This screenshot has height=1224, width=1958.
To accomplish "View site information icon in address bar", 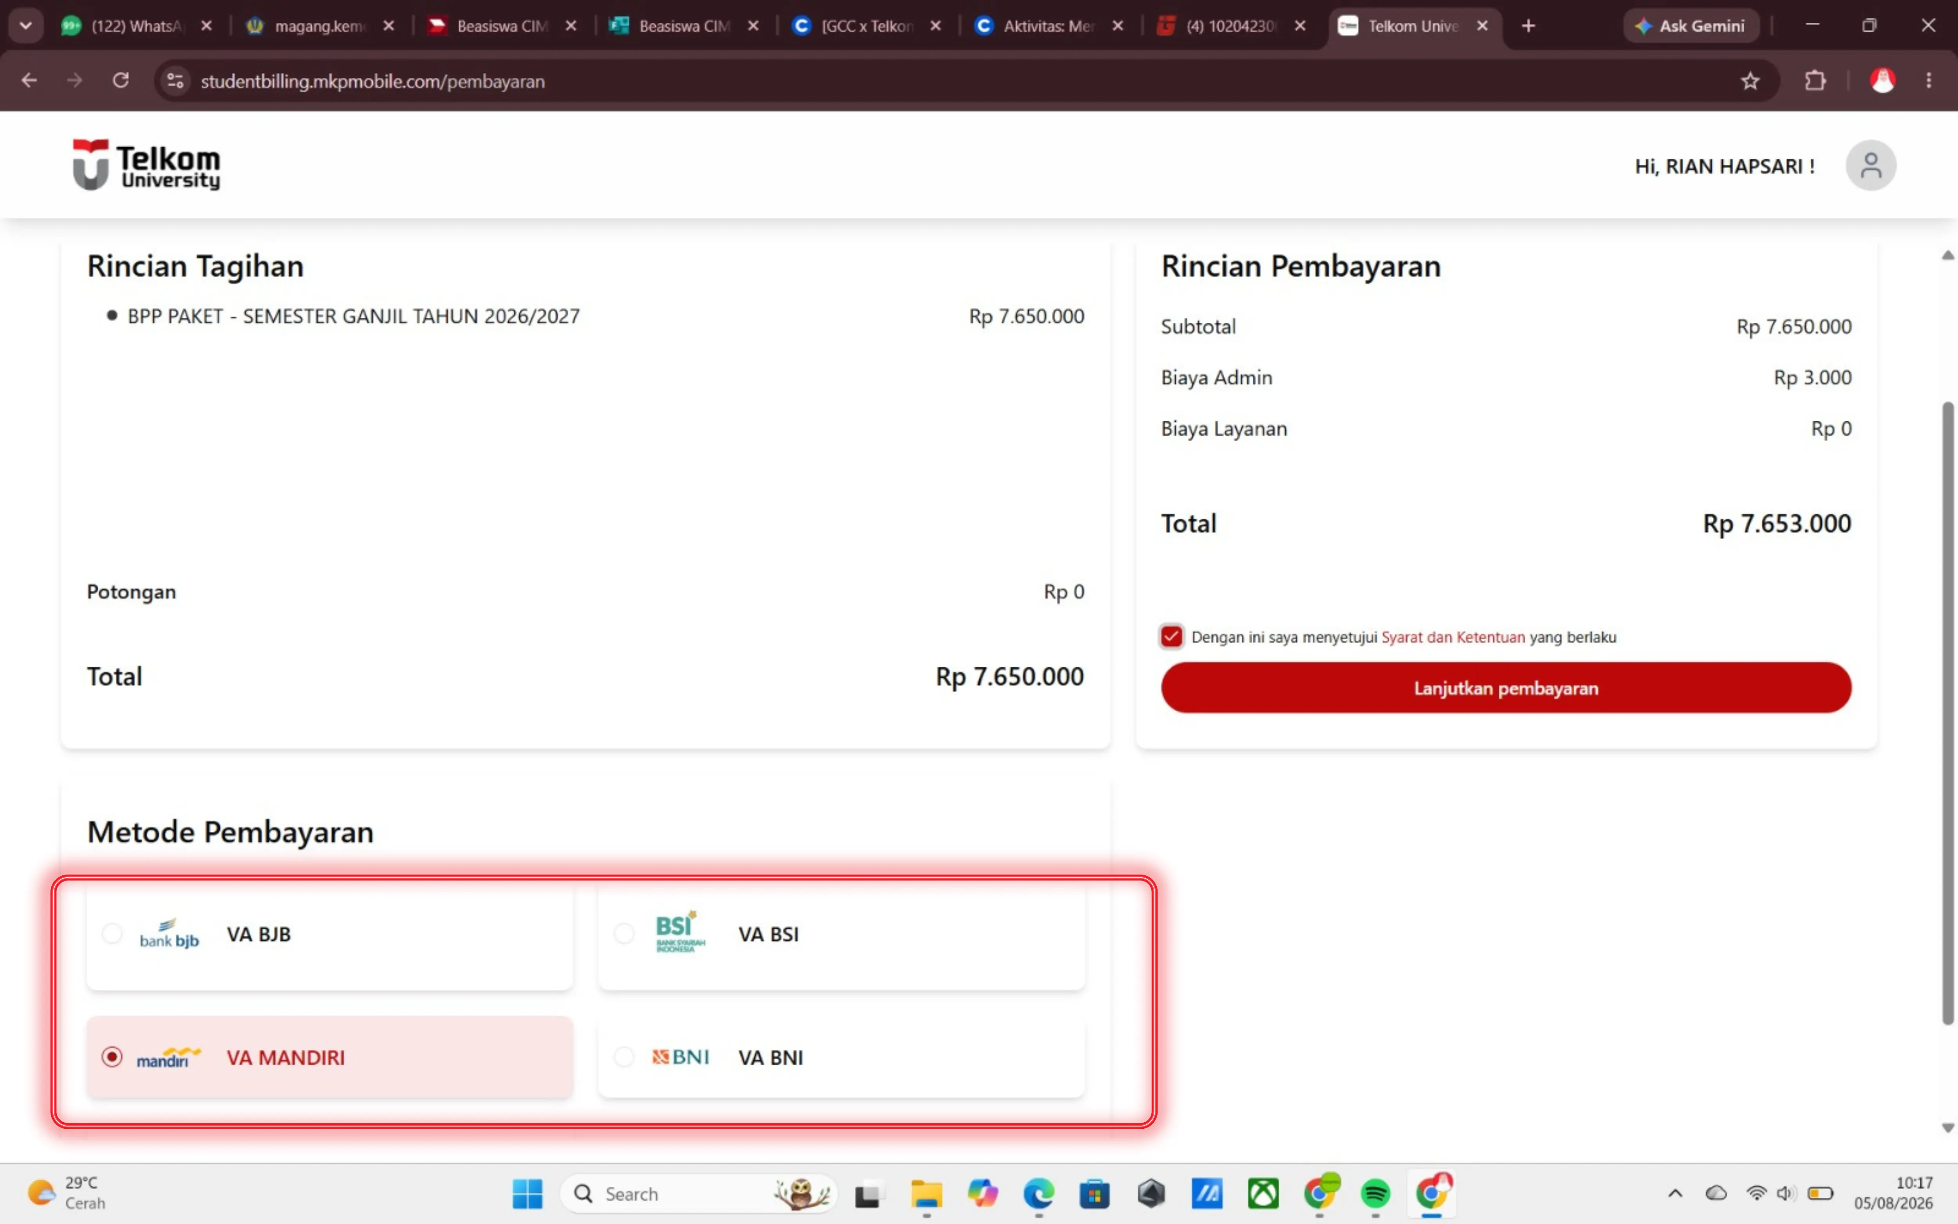I will point(175,81).
